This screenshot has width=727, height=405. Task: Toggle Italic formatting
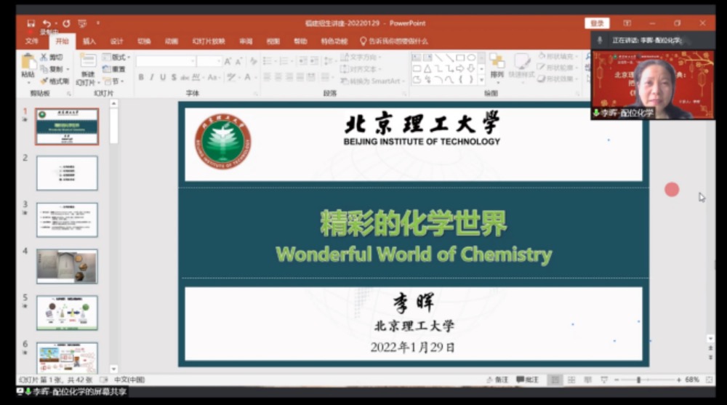(x=152, y=78)
